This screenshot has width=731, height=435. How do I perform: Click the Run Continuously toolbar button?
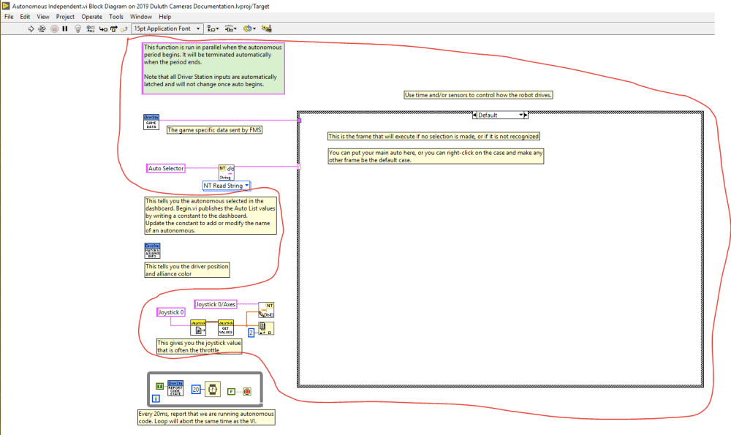tap(42, 29)
